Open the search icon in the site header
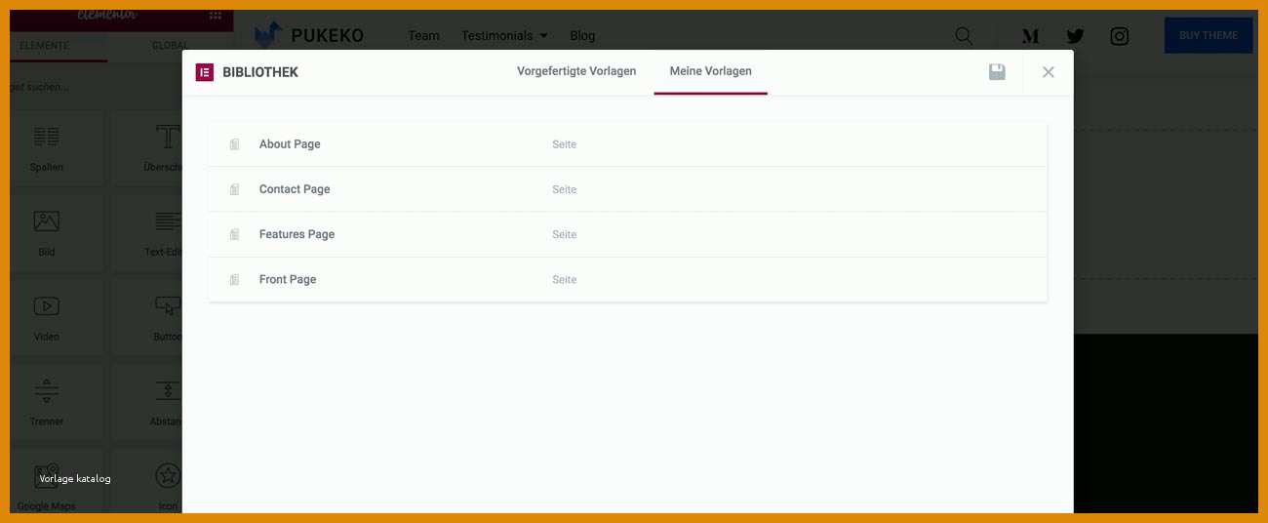The height and width of the screenshot is (523, 1268). (x=964, y=36)
